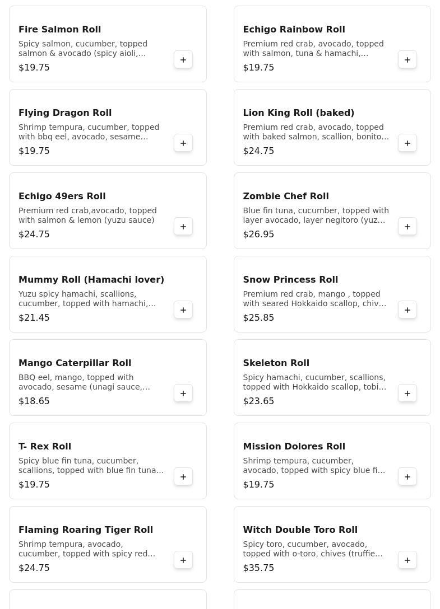Add Snow Princess Roll to order
The image size is (440, 609).
pyautogui.click(x=407, y=310)
